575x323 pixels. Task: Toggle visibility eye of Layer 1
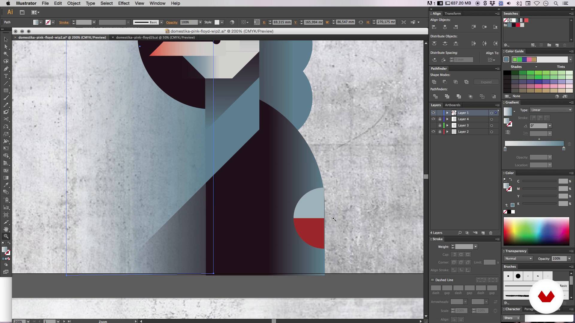(x=433, y=113)
